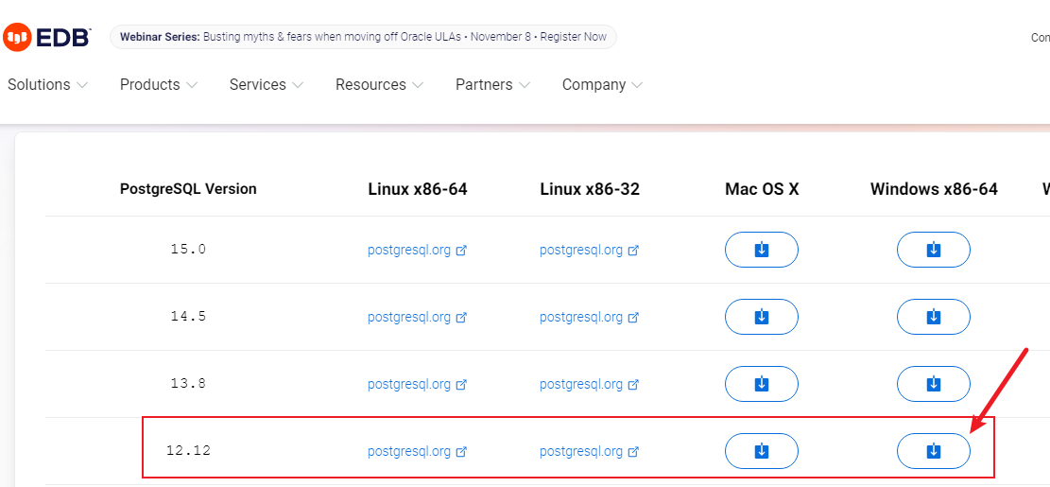Expand the Company navigation menu

[x=602, y=85]
